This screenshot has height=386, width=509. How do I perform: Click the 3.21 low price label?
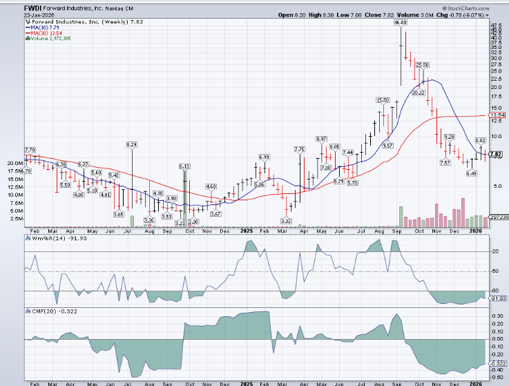180,222
